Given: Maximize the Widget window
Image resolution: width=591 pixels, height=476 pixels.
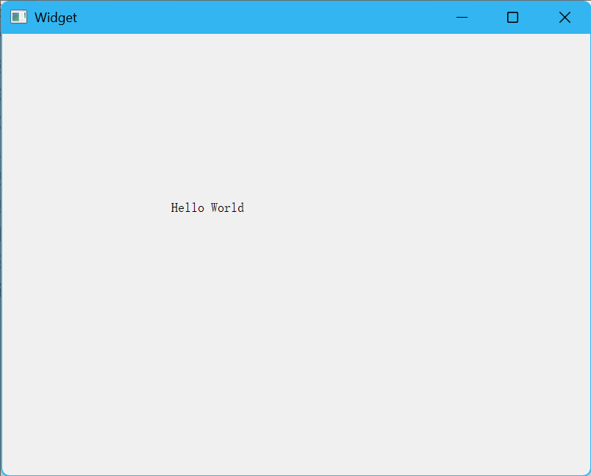Looking at the screenshot, I should tap(512, 18).
